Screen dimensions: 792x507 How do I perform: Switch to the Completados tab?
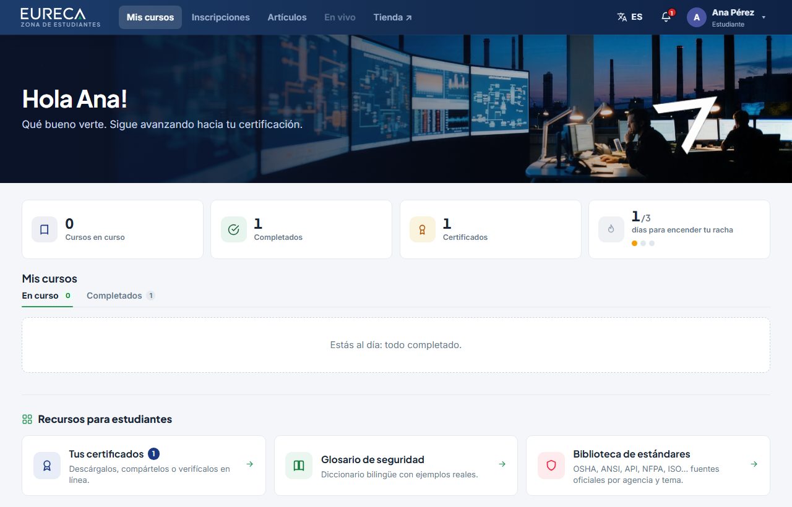(121, 296)
